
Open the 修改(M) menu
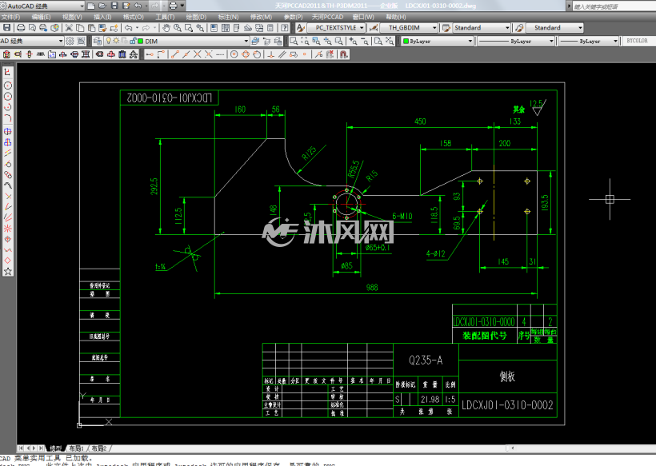click(261, 17)
